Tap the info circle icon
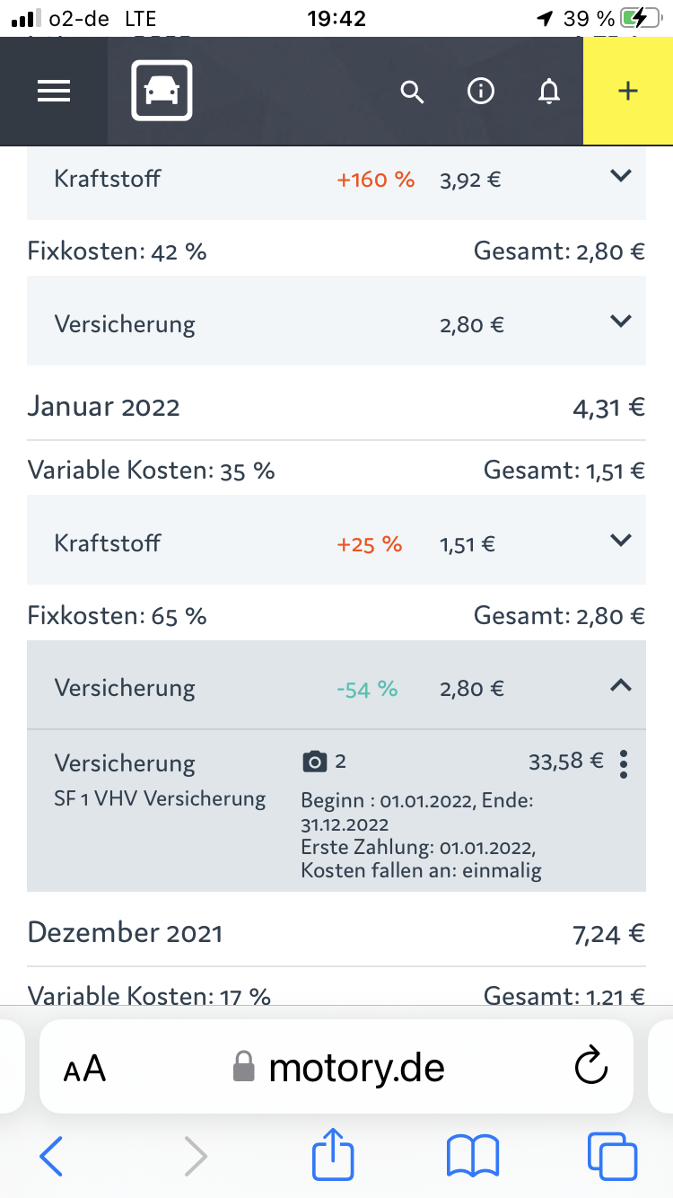This screenshot has height=1198, width=673. pyautogui.click(x=481, y=92)
